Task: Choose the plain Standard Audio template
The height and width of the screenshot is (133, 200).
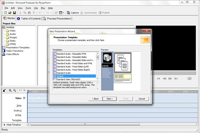Action: [x=74, y=73]
